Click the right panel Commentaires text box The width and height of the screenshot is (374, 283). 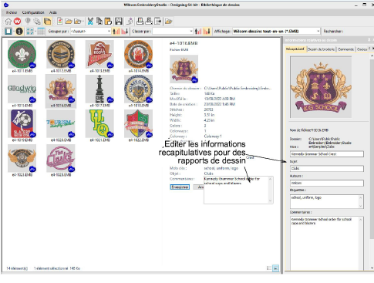(327, 243)
